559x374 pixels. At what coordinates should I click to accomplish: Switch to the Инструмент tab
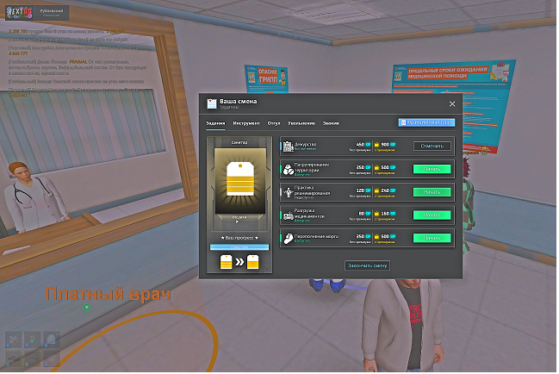coord(247,124)
